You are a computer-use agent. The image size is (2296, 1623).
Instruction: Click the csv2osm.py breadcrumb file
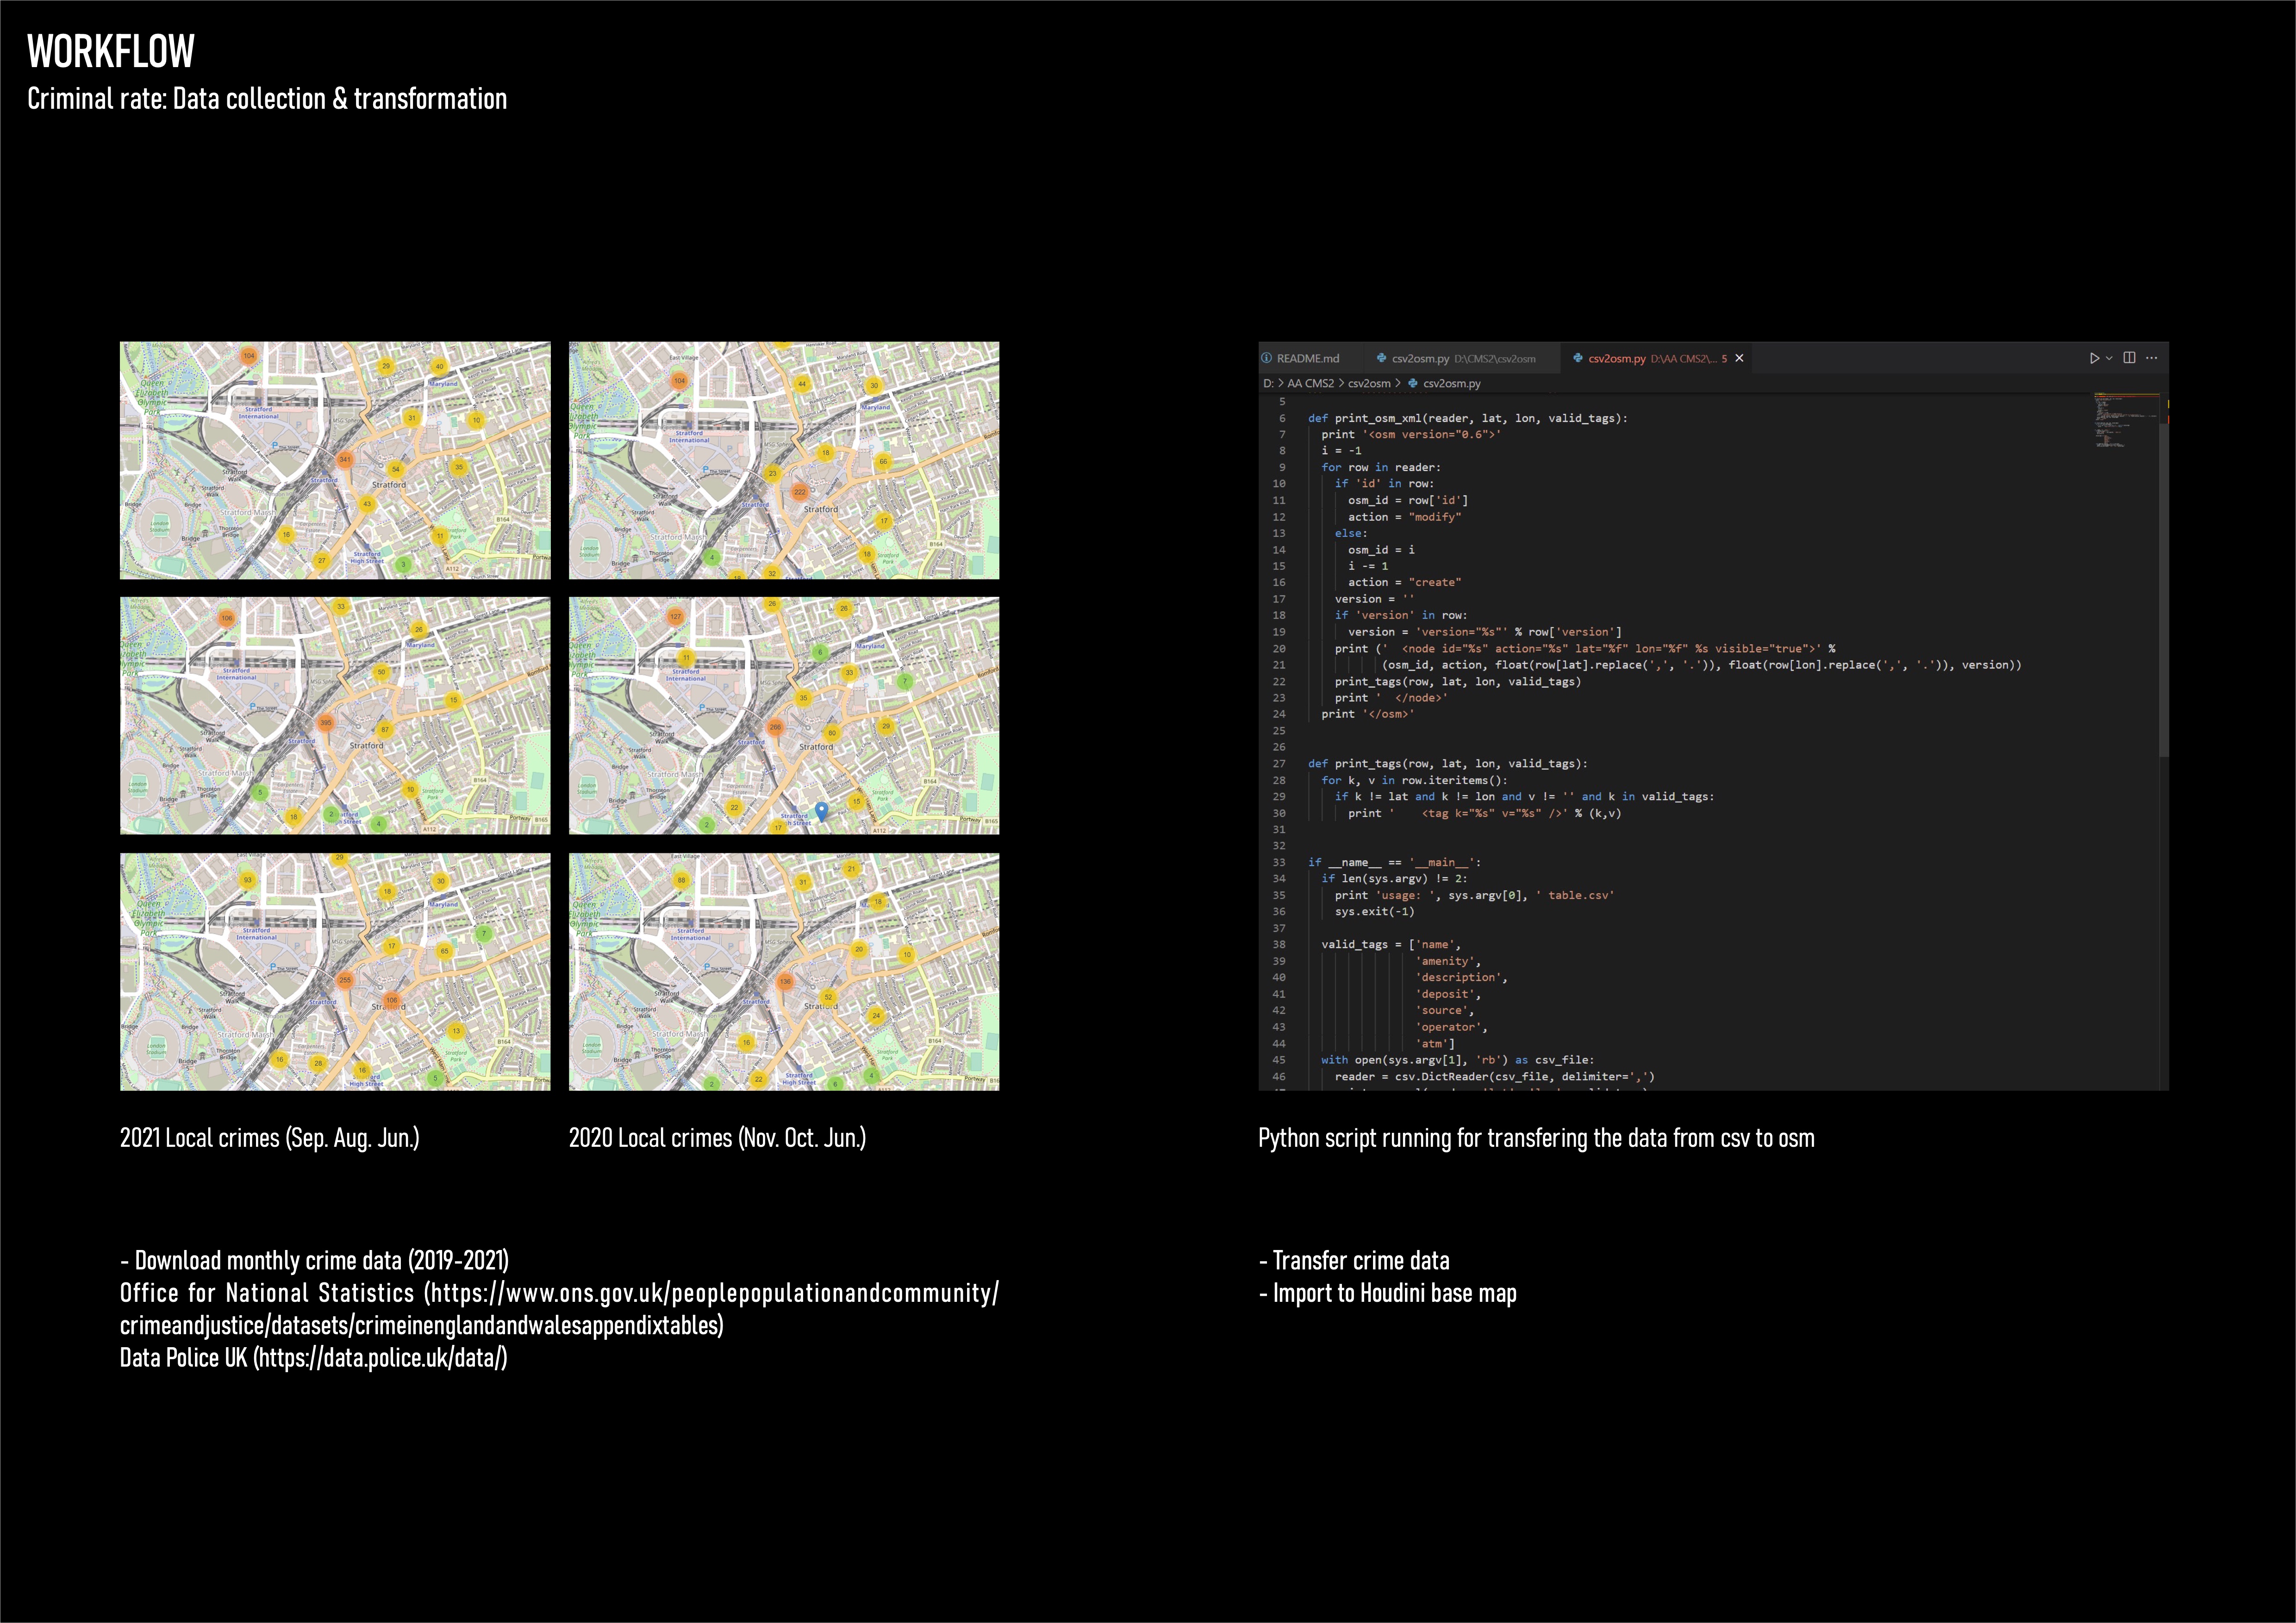click(x=1451, y=383)
